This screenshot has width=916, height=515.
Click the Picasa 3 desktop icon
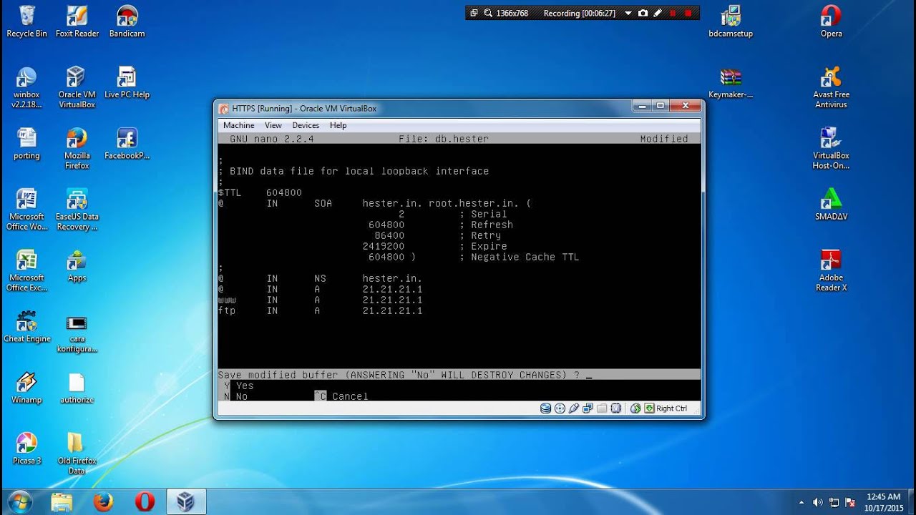coord(26,448)
